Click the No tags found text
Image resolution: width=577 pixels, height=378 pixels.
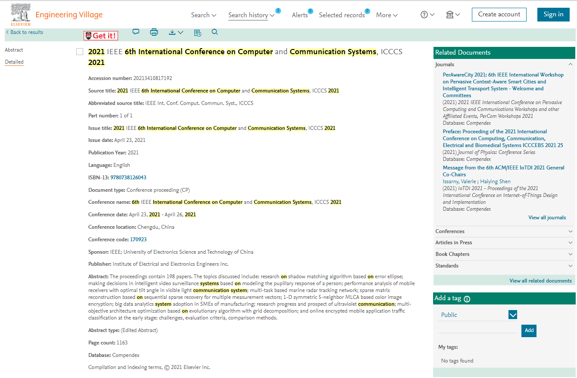(457, 361)
